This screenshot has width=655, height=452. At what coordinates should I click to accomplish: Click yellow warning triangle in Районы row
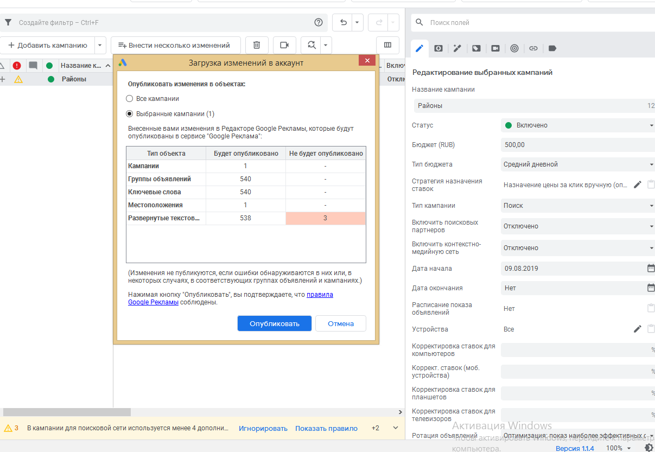(18, 79)
